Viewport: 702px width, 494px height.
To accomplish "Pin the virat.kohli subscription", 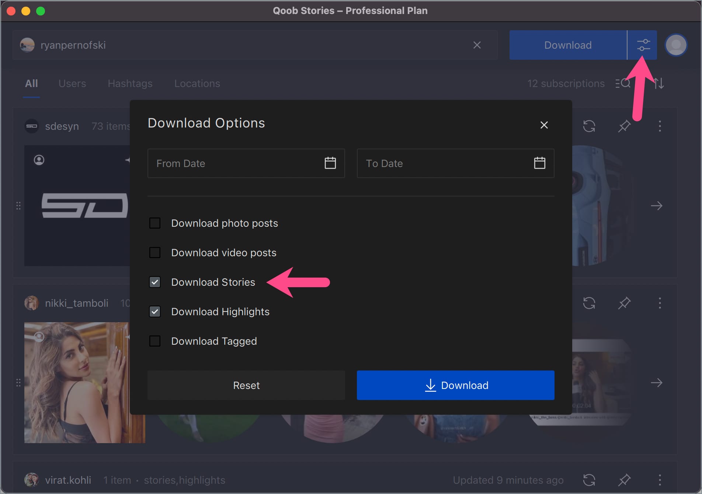I will point(624,480).
